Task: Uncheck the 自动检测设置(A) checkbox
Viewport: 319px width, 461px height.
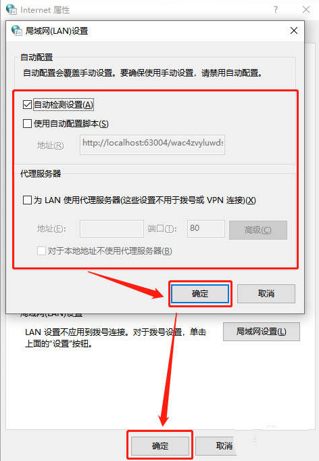Action: coord(27,104)
